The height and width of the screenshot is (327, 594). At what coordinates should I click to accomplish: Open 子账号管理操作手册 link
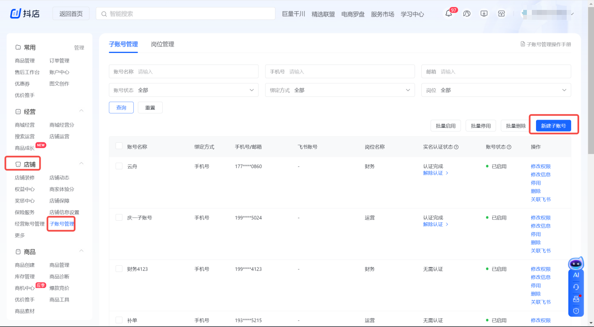pyautogui.click(x=549, y=44)
